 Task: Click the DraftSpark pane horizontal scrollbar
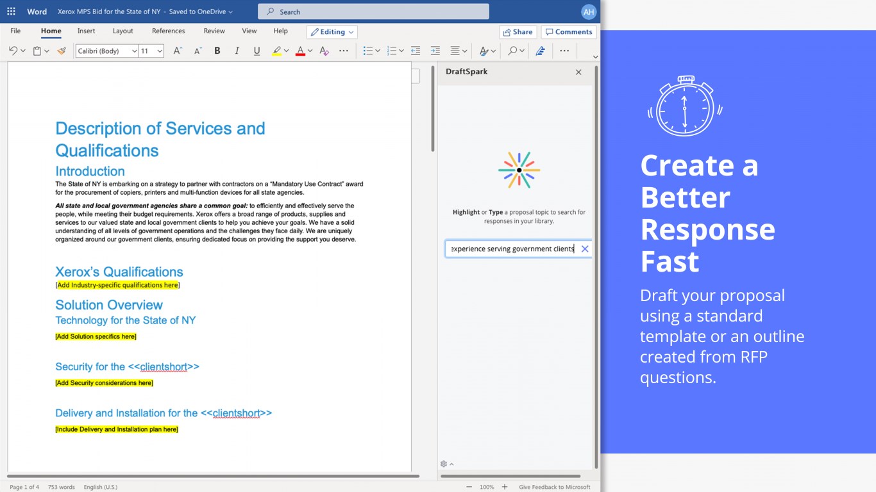[x=510, y=476]
